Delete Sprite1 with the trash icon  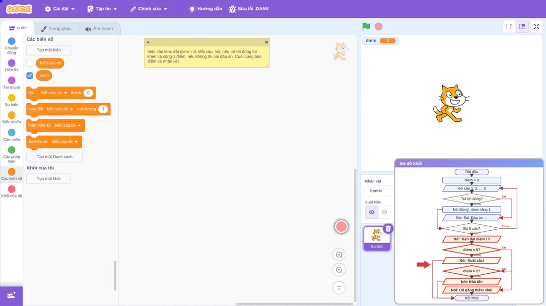[x=388, y=229]
